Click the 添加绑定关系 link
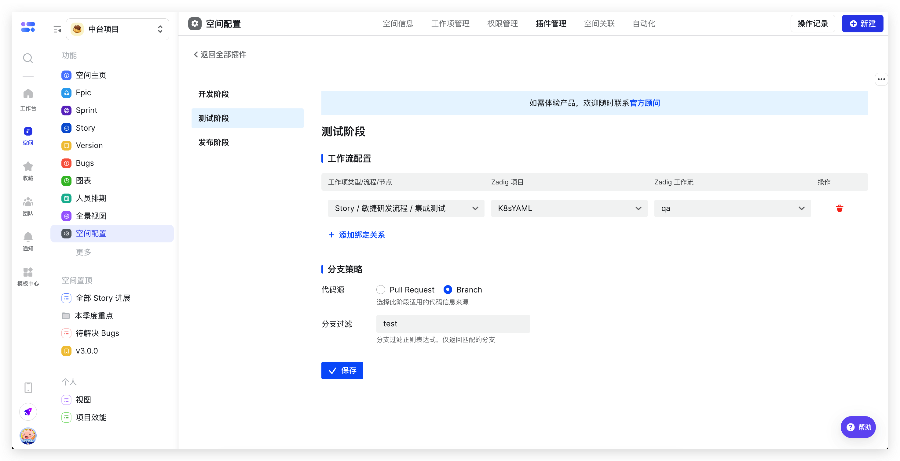Image resolution: width=900 pixels, height=461 pixels. pyautogui.click(x=357, y=235)
